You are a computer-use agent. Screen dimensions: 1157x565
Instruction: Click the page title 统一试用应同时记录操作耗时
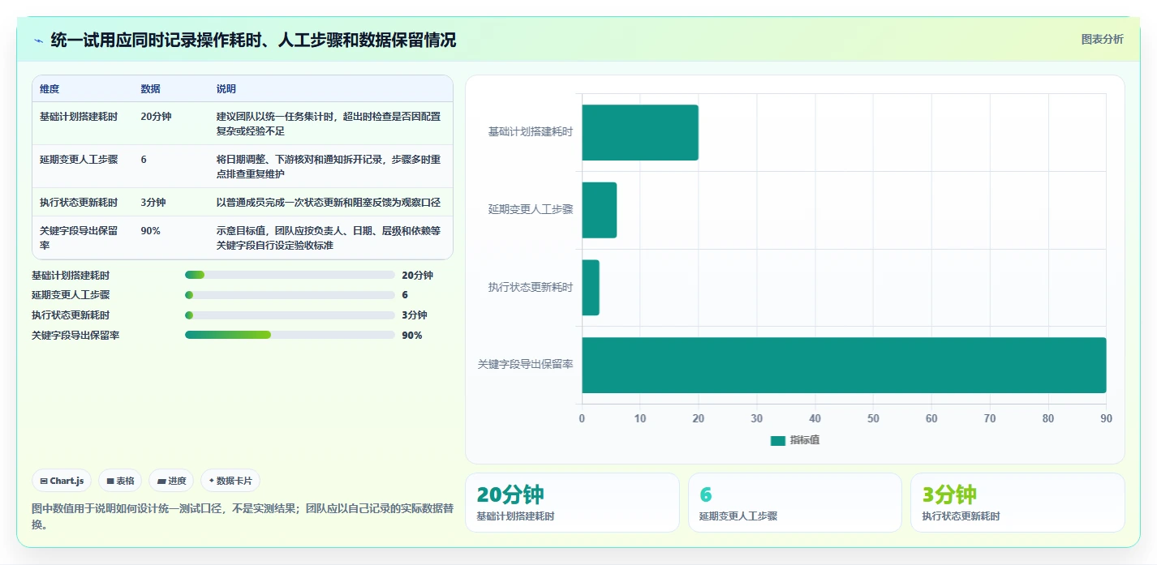point(253,40)
